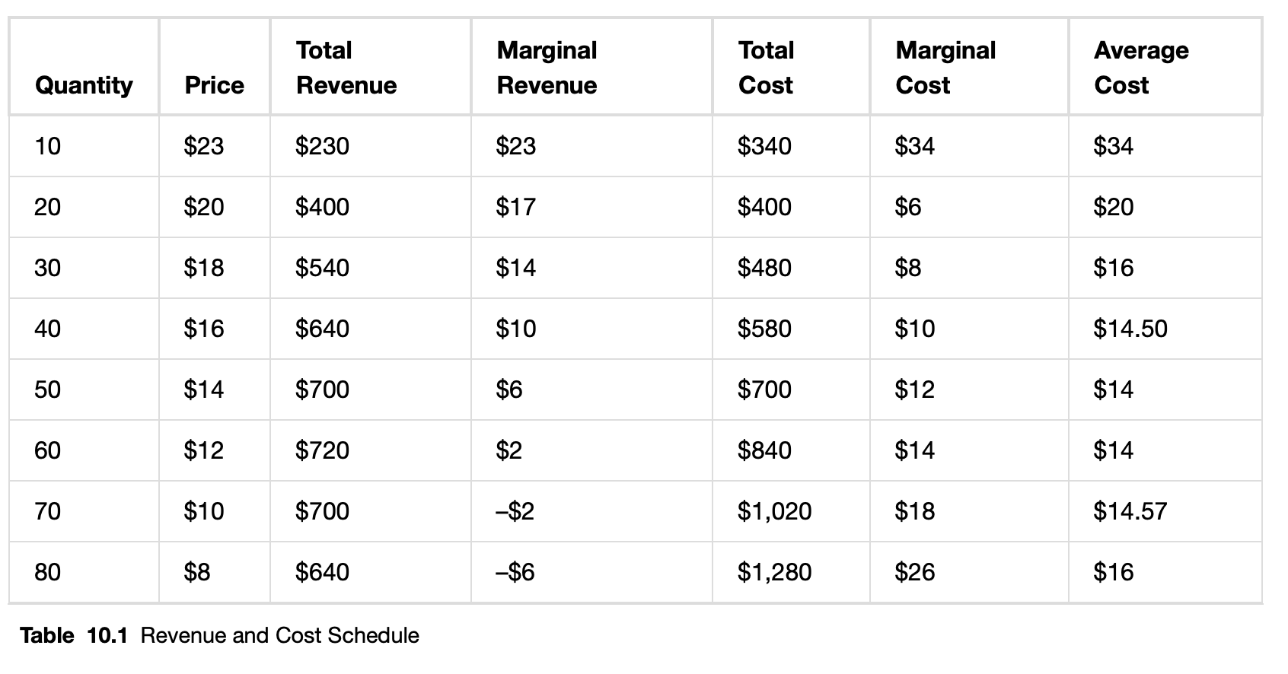Click the Total Revenue column header
The width and height of the screenshot is (1288, 674).
(x=346, y=68)
